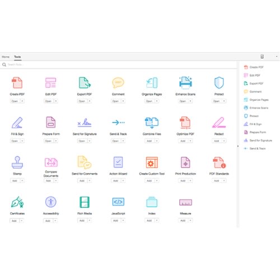
Task: Click the Rich Media film icon
Action: tap(85, 202)
